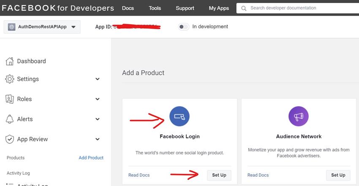Expand the App Review section chevron
The image size is (359, 186).
coord(98,139)
